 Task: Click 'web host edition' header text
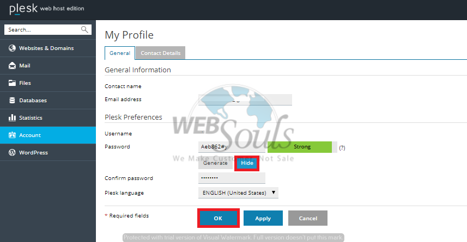point(62,9)
